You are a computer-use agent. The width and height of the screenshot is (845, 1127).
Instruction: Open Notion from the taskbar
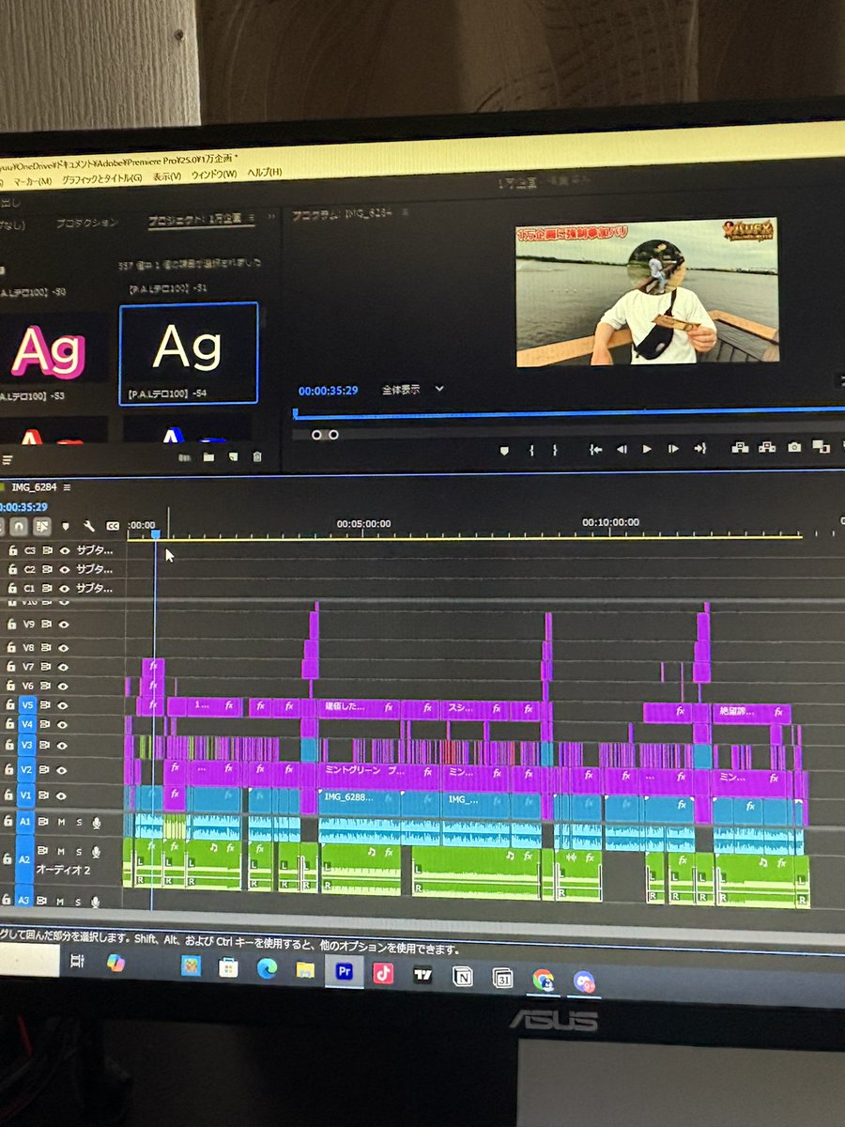(461, 976)
